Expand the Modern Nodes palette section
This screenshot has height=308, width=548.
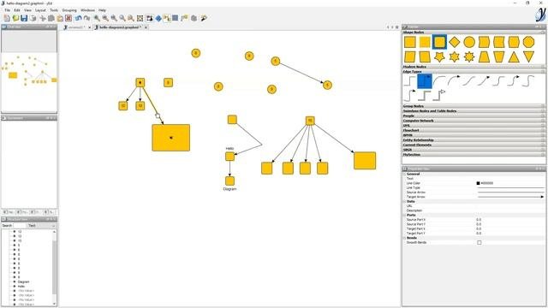pyautogui.click(x=474, y=67)
